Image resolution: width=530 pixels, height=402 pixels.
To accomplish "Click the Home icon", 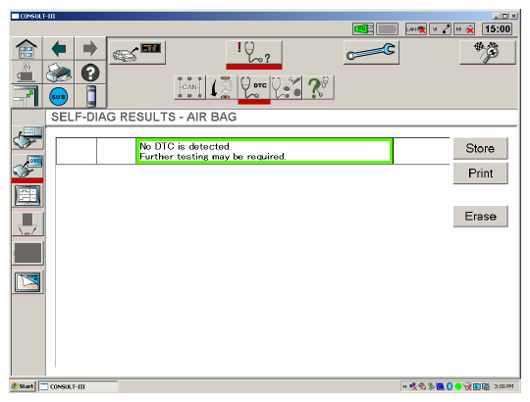I will (x=26, y=49).
